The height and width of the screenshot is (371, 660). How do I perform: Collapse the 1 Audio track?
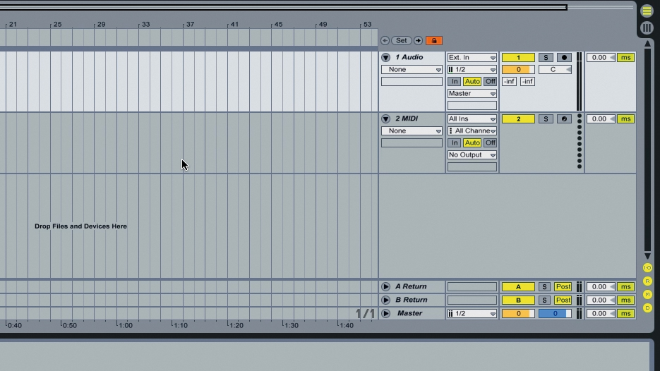pyautogui.click(x=385, y=58)
